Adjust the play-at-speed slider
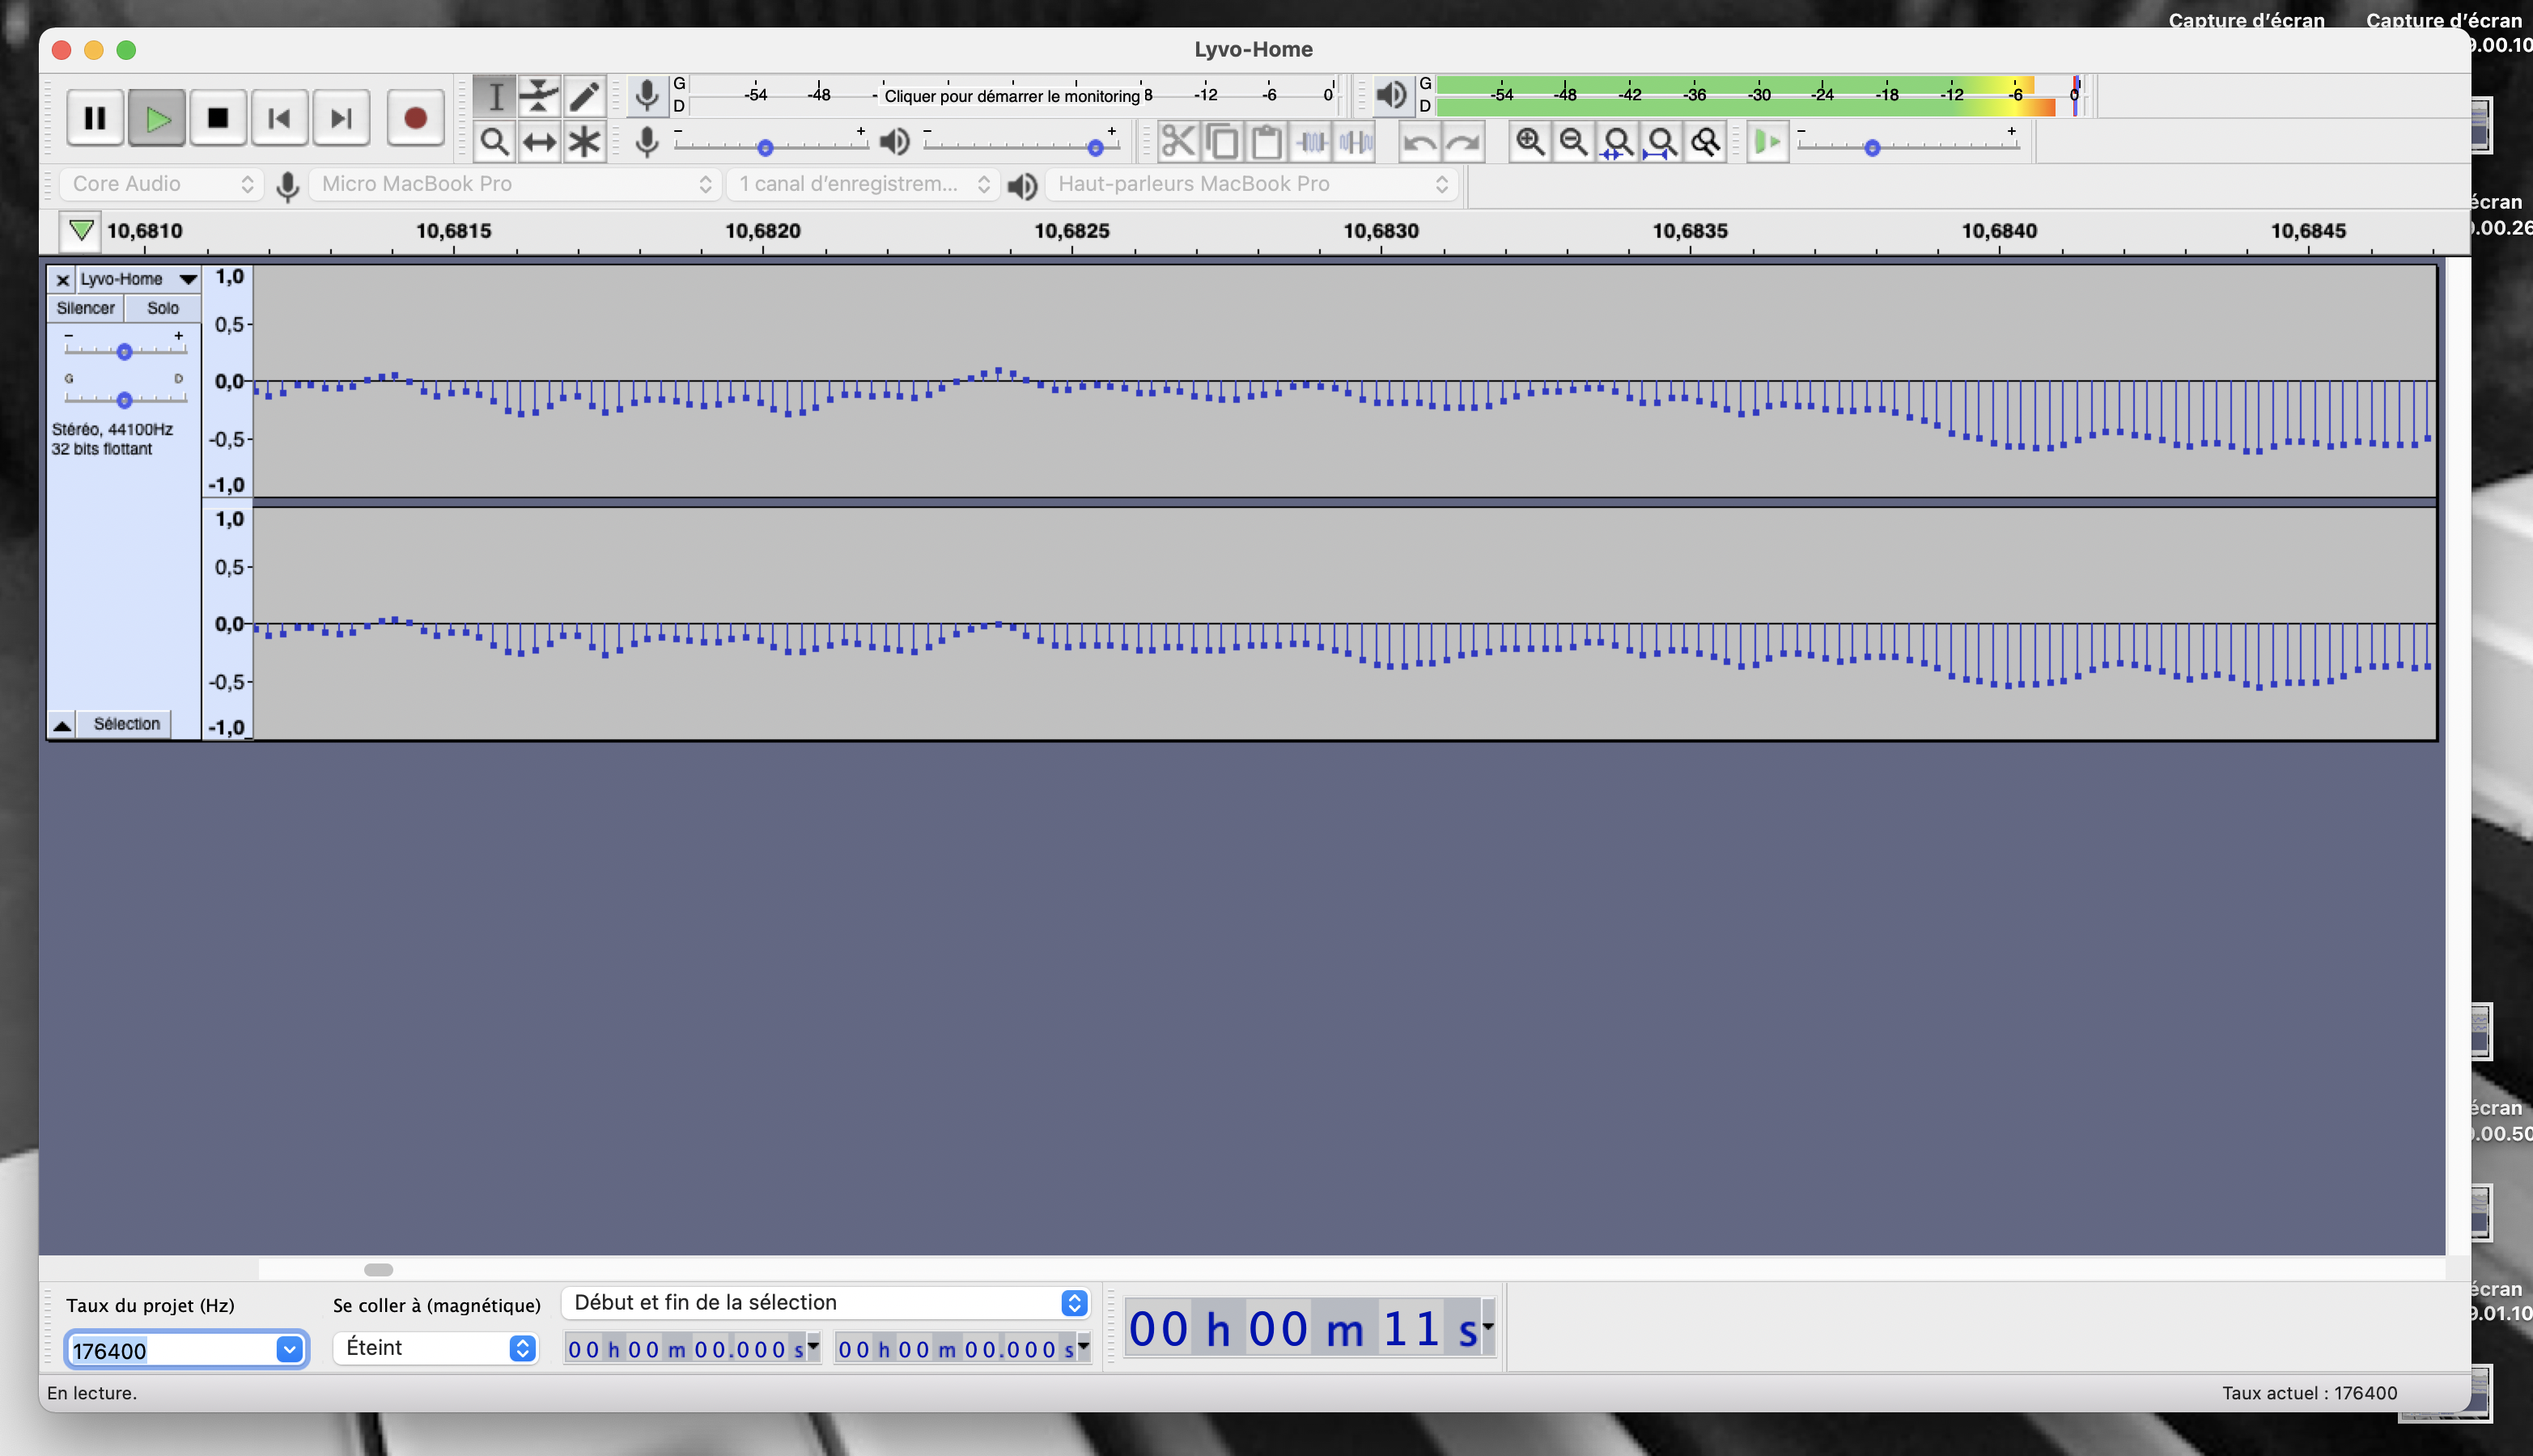The width and height of the screenshot is (2533, 1456). coord(1872,148)
